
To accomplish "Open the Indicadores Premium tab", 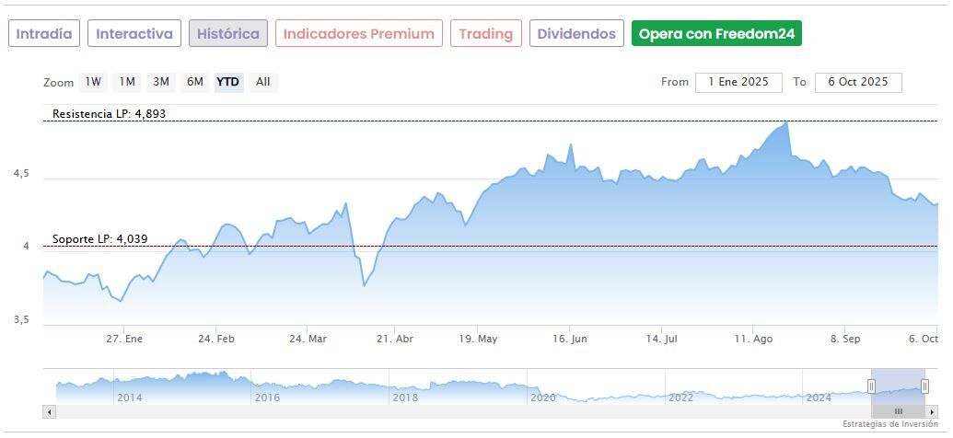I will click(x=358, y=34).
